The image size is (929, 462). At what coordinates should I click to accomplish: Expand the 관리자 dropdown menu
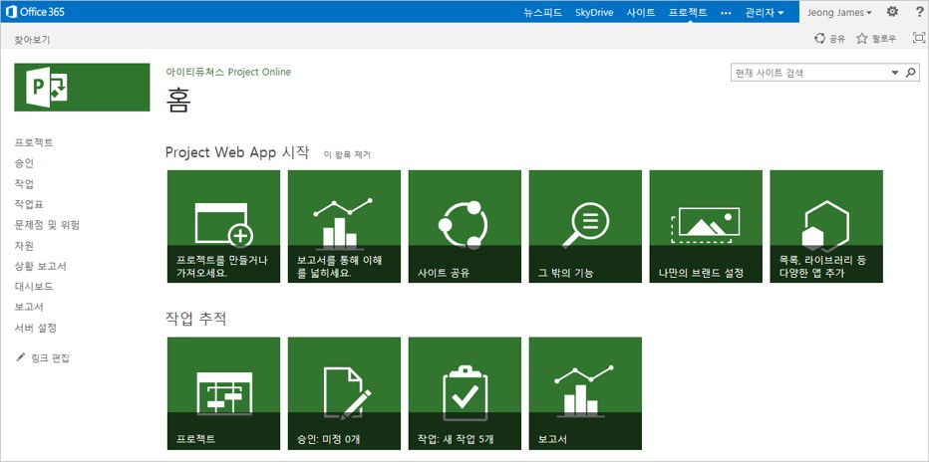(x=764, y=12)
